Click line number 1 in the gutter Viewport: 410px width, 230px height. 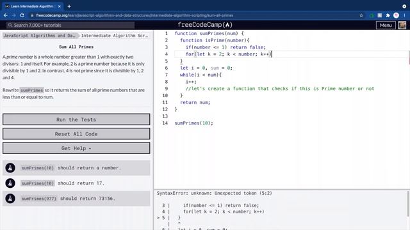[x=167, y=33]
